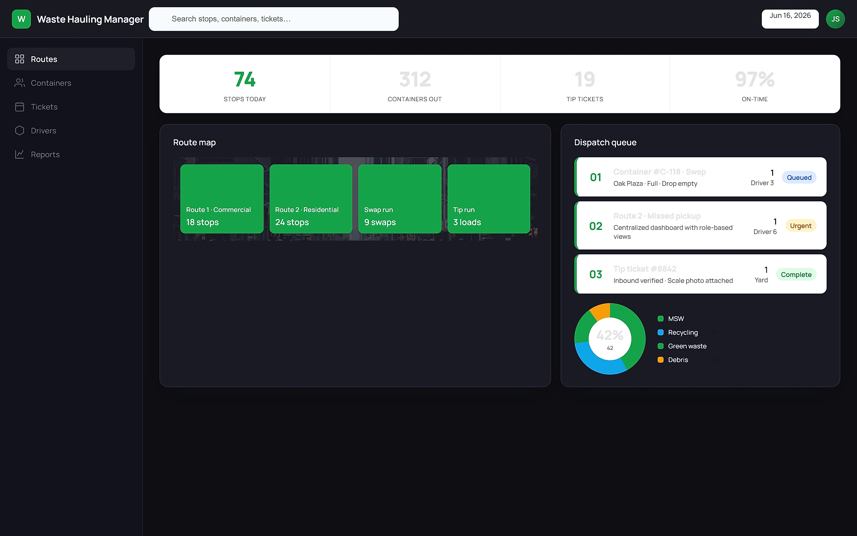Switch to the Drivers page
The width and height of the screenshot is (857, 536).
click(x=71, y=130)
